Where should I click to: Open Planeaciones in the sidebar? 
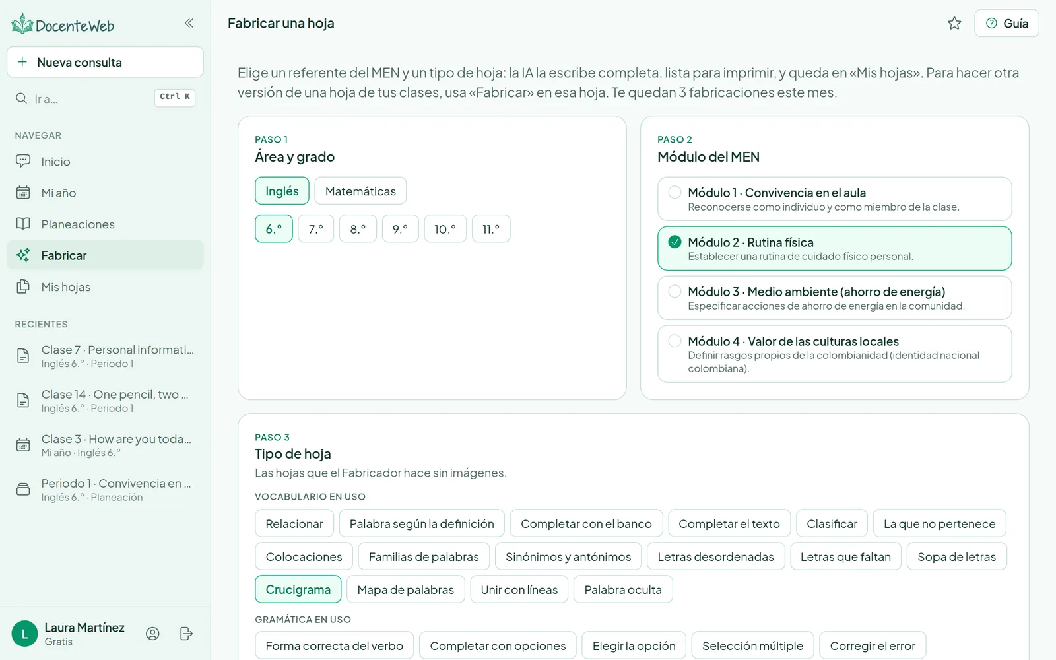tap(105, 224)
